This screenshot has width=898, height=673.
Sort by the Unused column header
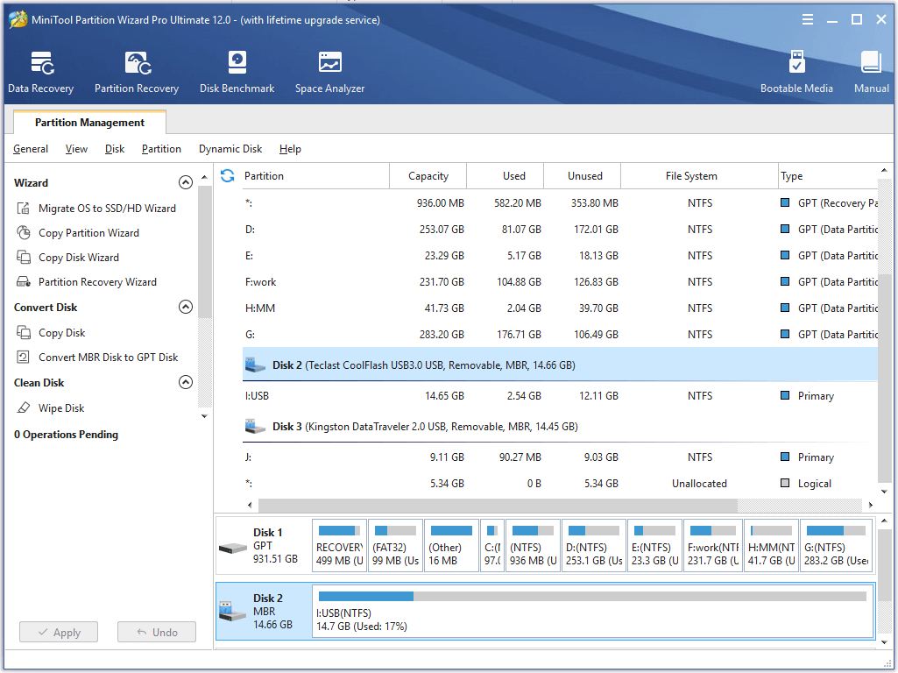click(582, 176)
